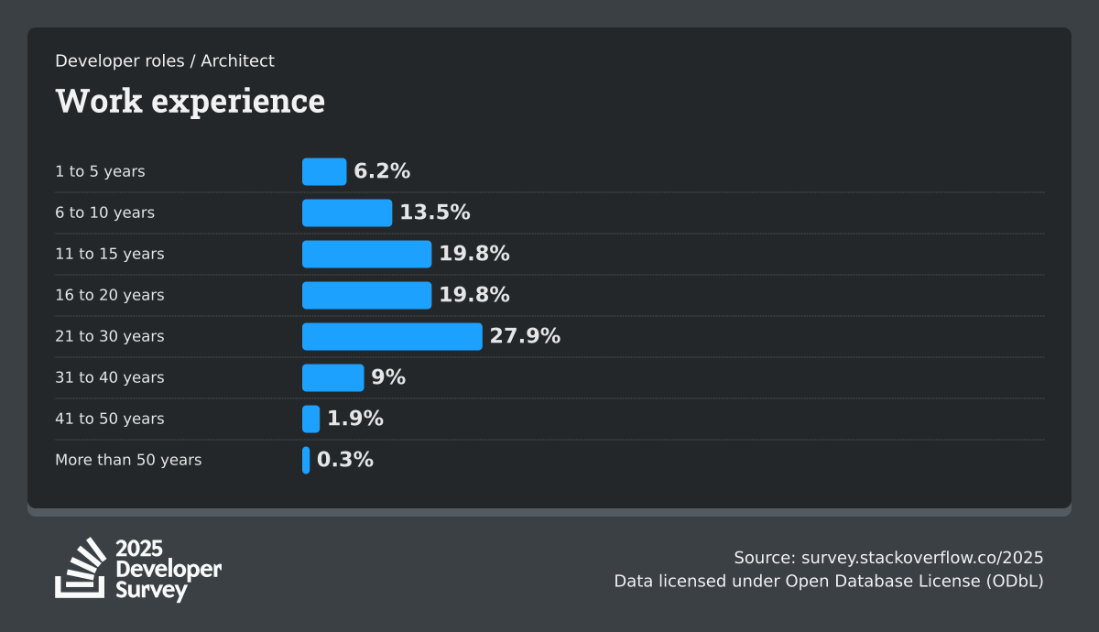
Task: Click the 13.5% value label
Action: 435,212
